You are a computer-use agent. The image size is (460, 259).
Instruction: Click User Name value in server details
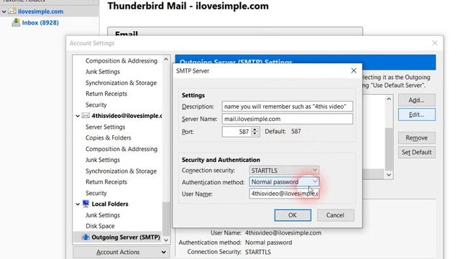tap(283, 232)
